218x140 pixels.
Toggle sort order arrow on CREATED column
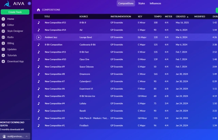point(188,17)
